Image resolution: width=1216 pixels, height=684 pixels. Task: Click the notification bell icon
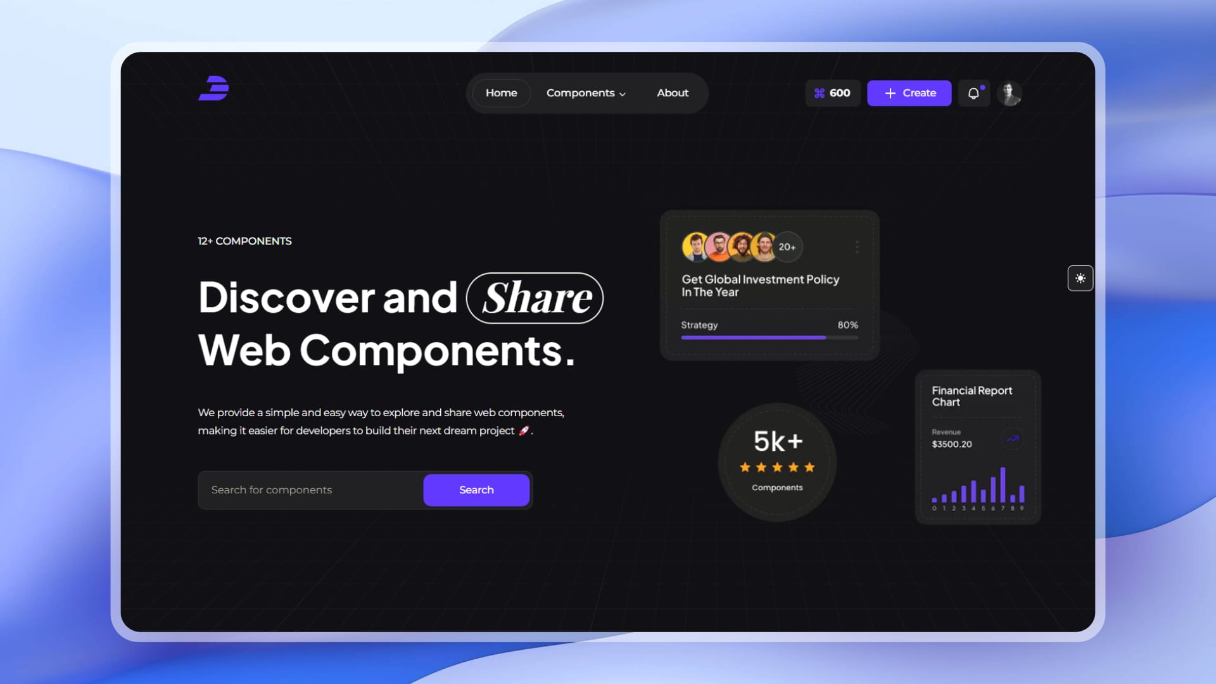pos(974,92)
